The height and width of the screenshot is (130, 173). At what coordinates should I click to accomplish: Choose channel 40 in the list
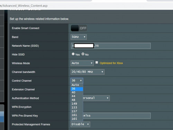click(x=77, y=93)
